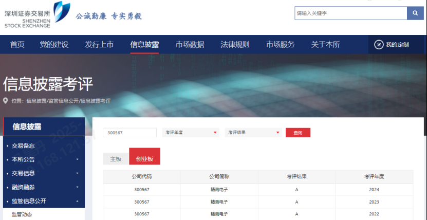Click 信息披露 in the breadcrumb path

(x=36, y=101)
